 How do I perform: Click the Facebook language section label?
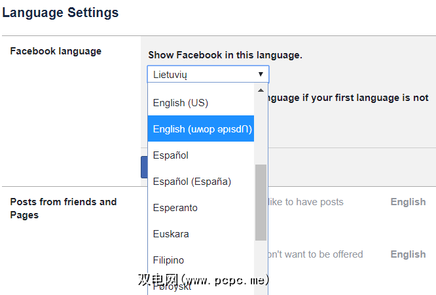click(56, 51)
